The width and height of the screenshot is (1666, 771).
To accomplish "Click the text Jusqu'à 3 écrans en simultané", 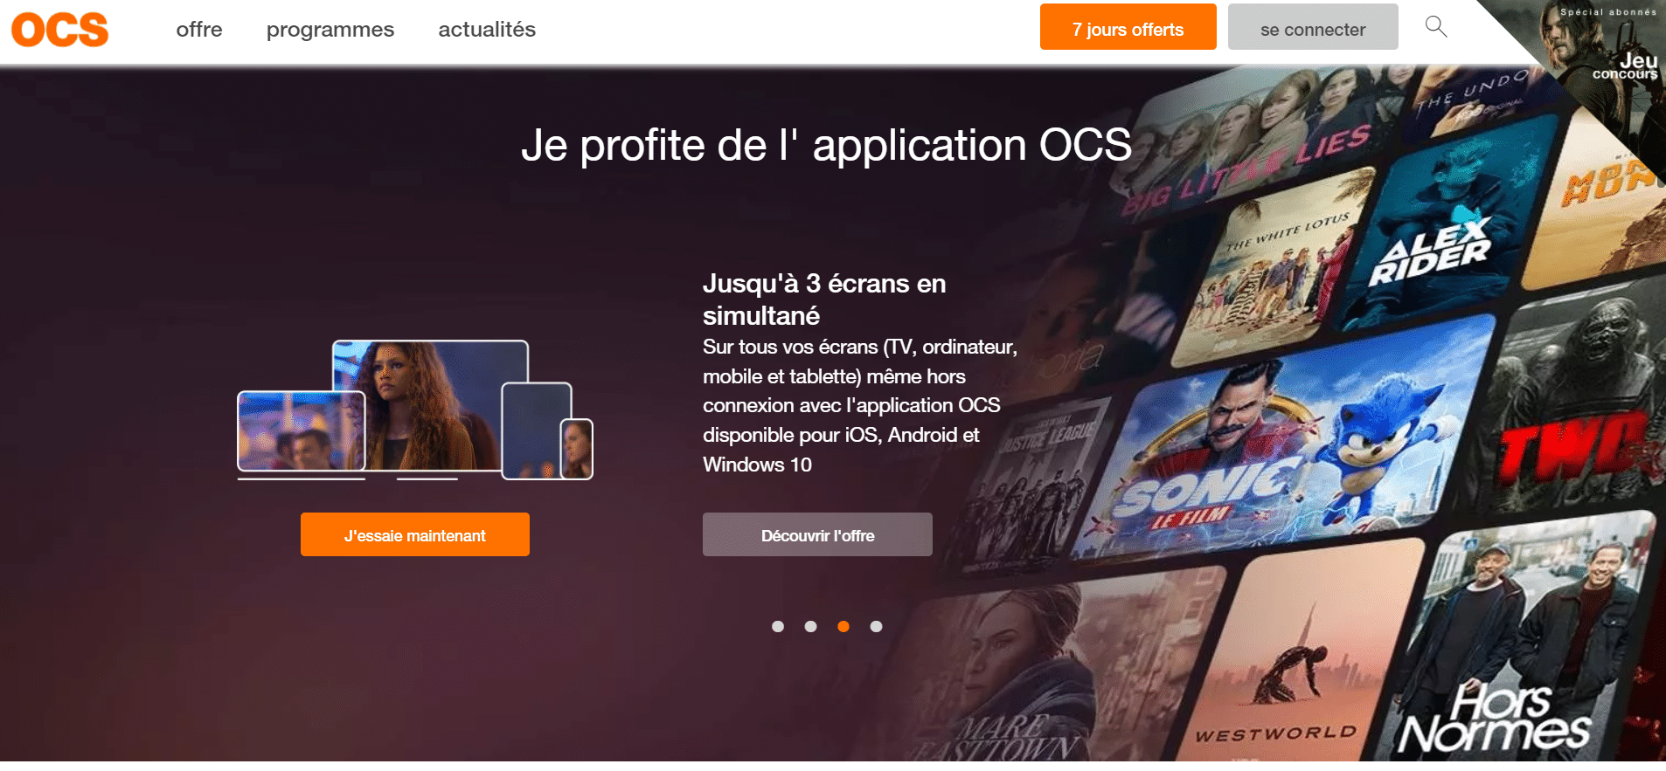I will (x=824, y=299).
